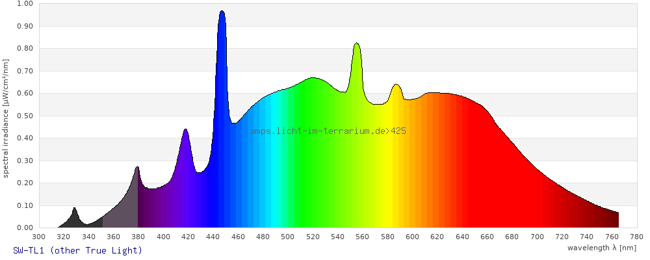Click the 0.50 tick on y-axis
This screenshot has height=260, width=650.
click(25, 116)
